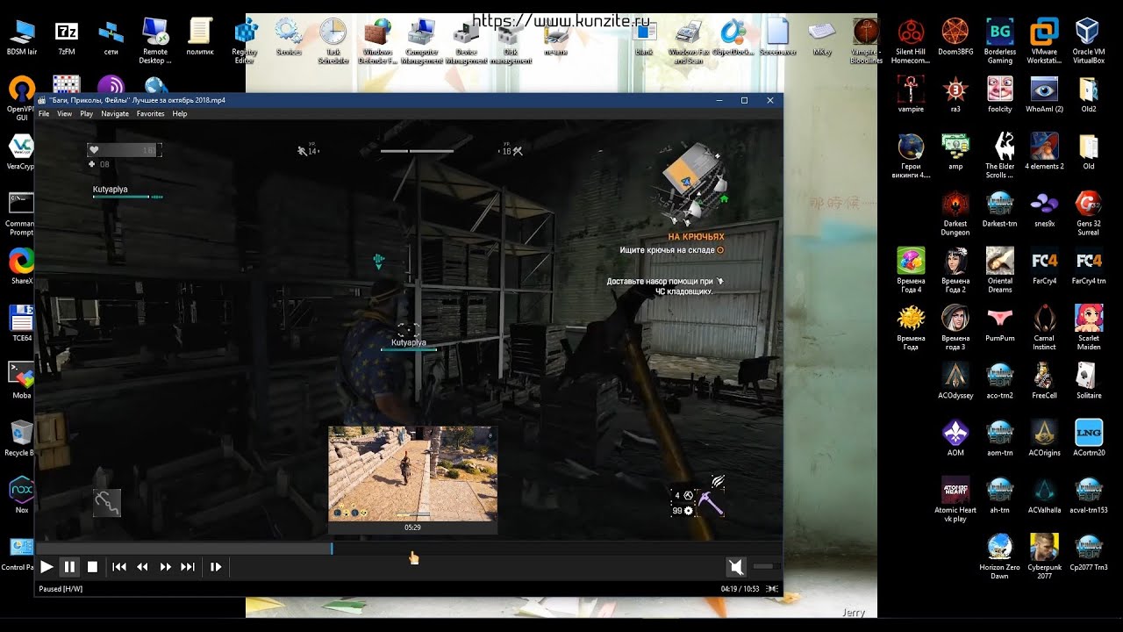Select the Solitaire card icon
Screen dimensions: 1123x632
tap(1089, 382)
